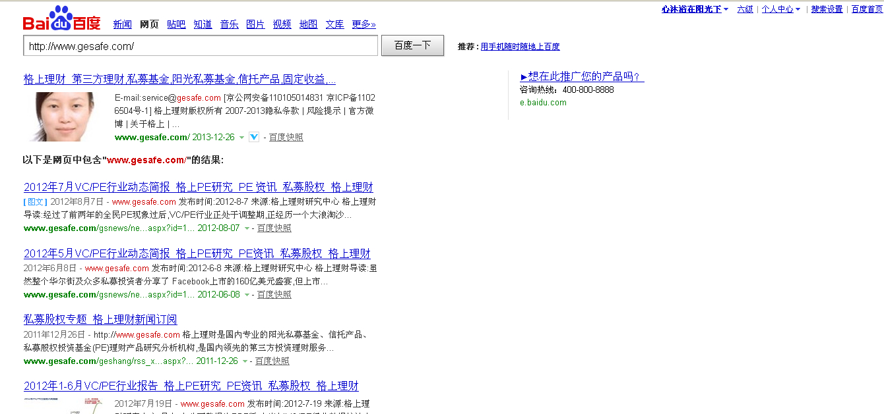Viewport: 884px width, 414px height.
Task: Open the 更多» menu item
Action: (363, 24)
